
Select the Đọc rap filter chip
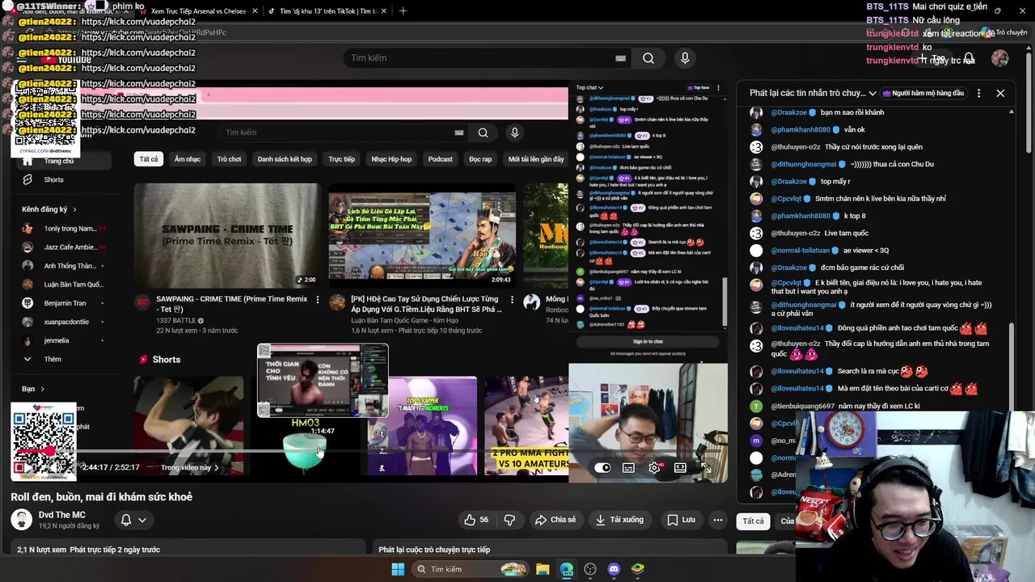tap(480, 159)
